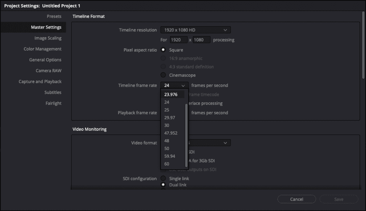Select Dual link SDI configuration
This screenshot has width=366, height=211.
tap(163, 185)
